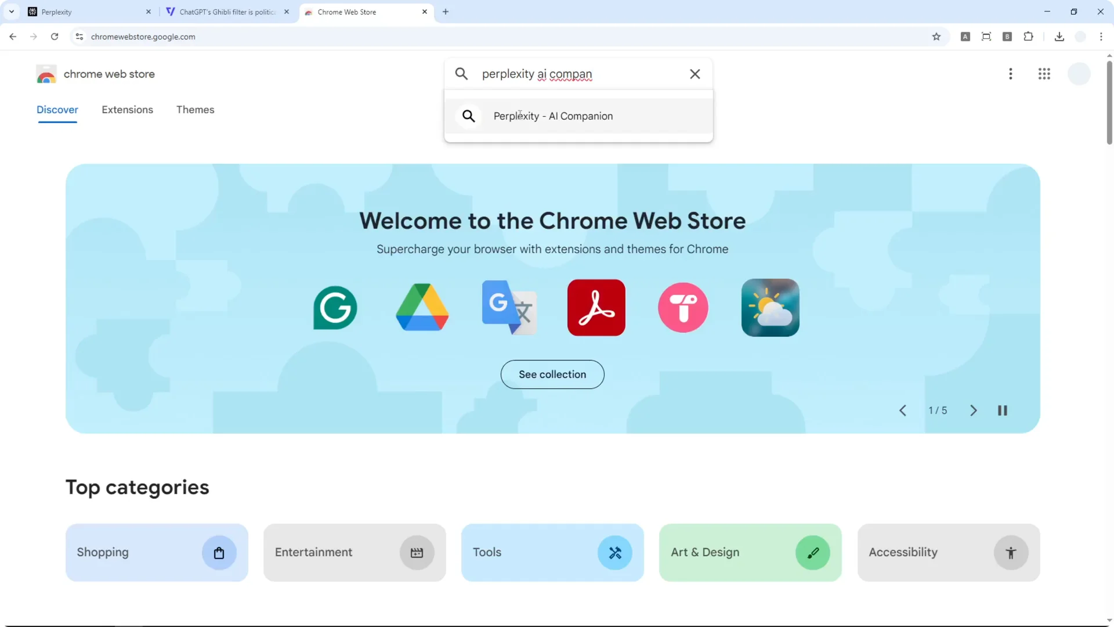This screenshot has width=1114, height=627.
Task: Clear the search box with the X
Action: tap(695, 74)
